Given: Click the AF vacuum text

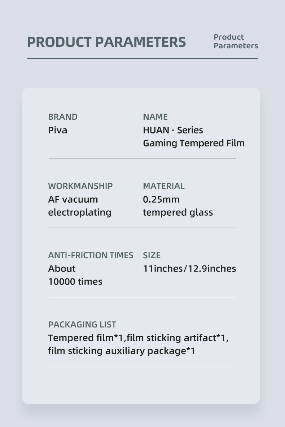Looking at the screenshot, I should [73, 199].
